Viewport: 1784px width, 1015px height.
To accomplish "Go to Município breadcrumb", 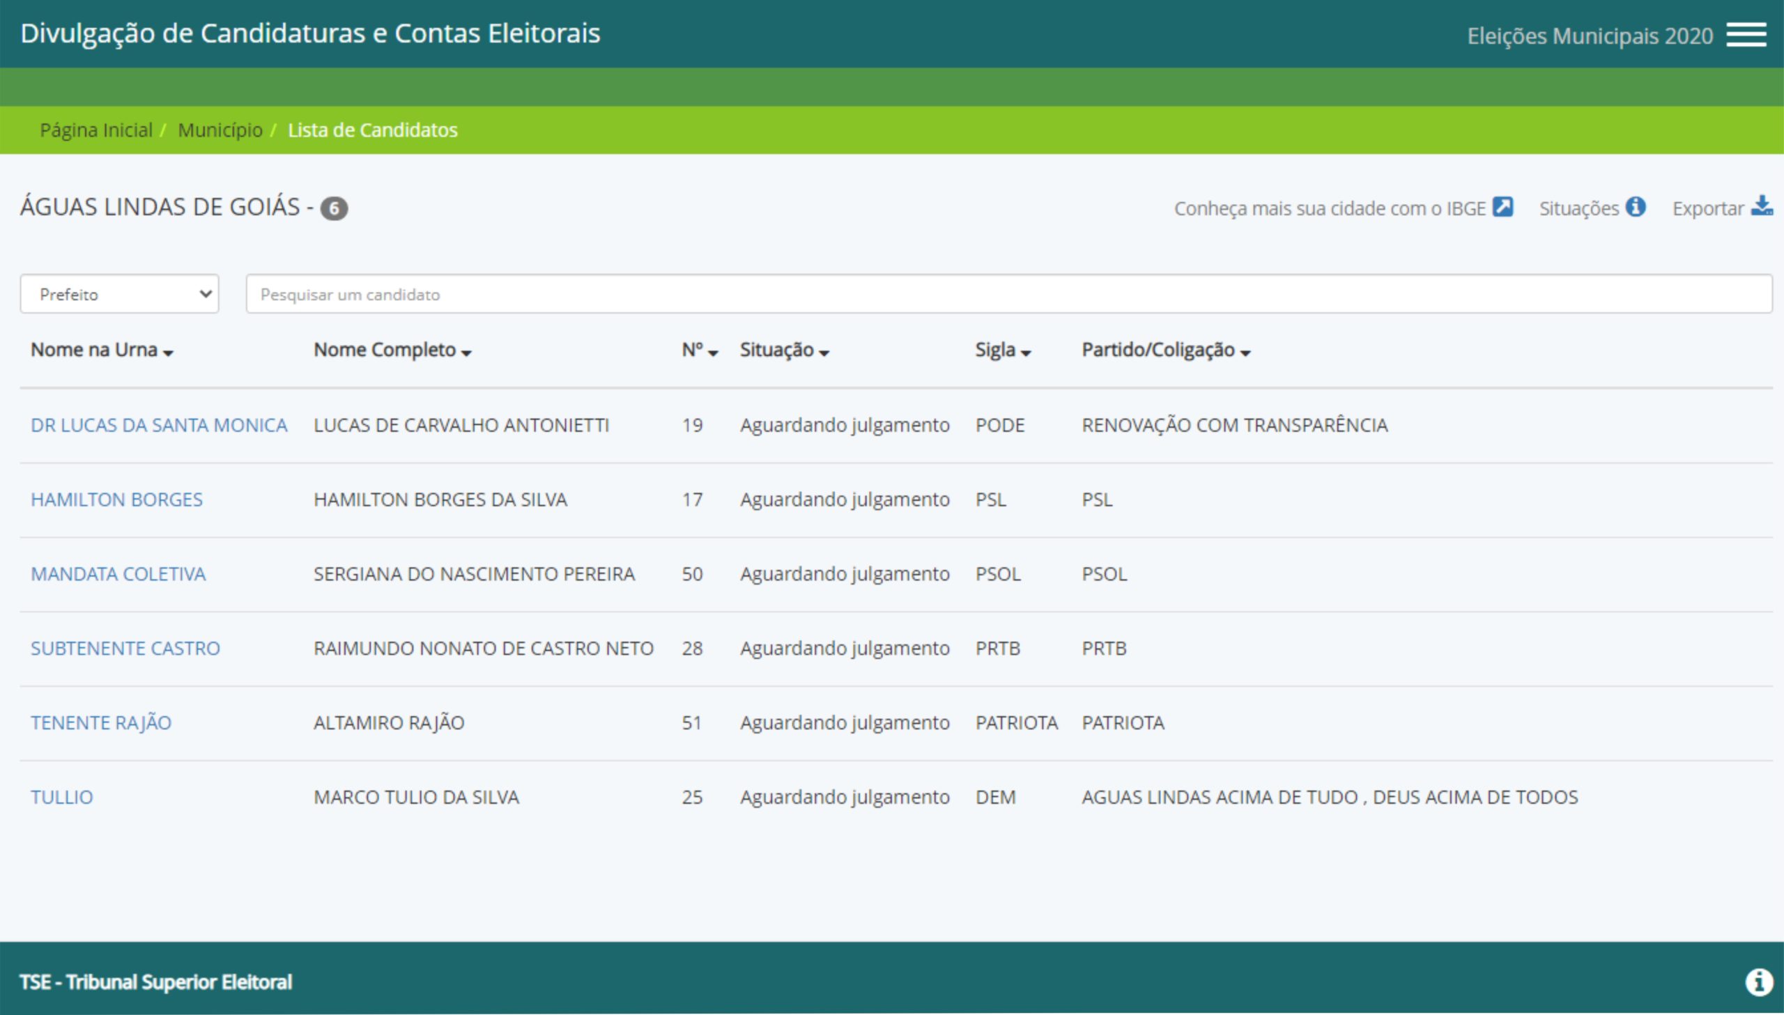I will [x=220, y=130].
